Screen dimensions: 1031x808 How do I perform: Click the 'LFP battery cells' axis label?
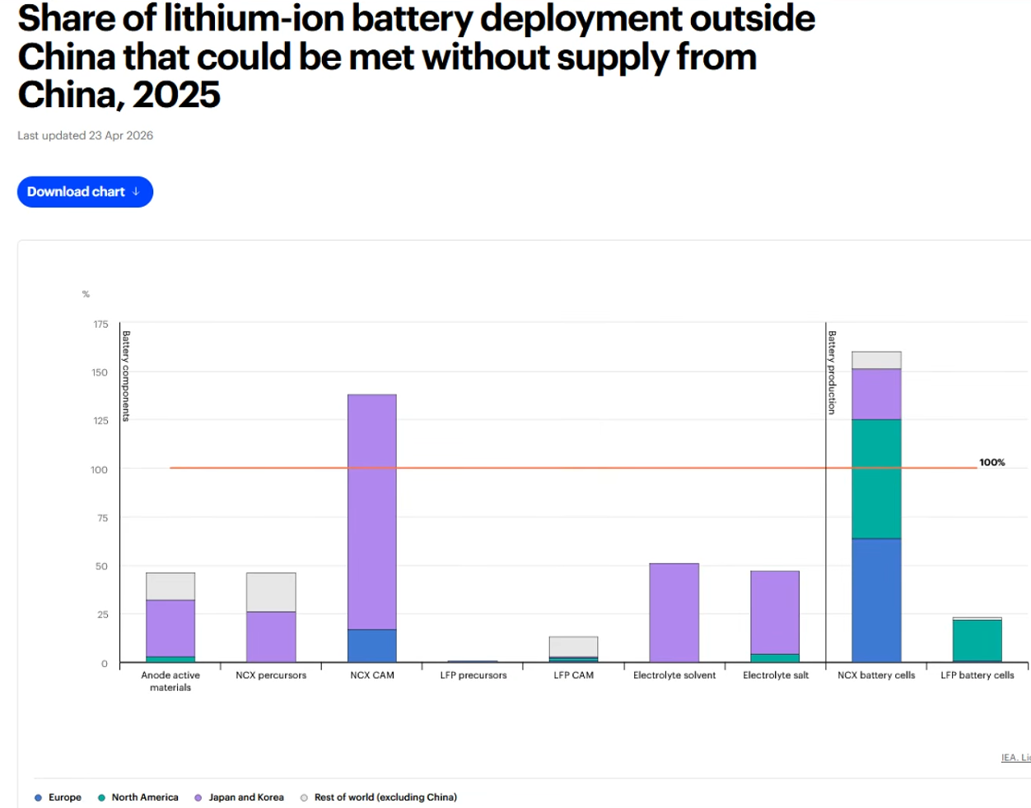977,675
